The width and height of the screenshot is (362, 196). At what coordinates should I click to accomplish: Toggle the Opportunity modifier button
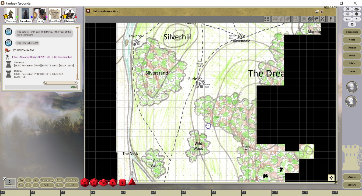[x=47, y=180]
